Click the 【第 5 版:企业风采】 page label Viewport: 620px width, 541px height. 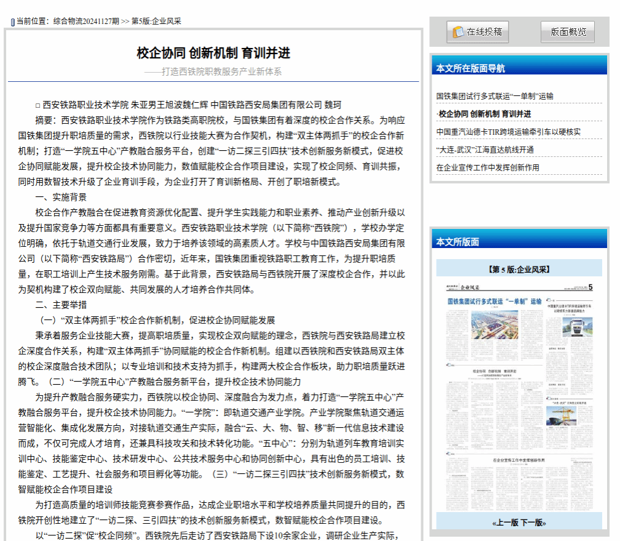tap(519, 269)
